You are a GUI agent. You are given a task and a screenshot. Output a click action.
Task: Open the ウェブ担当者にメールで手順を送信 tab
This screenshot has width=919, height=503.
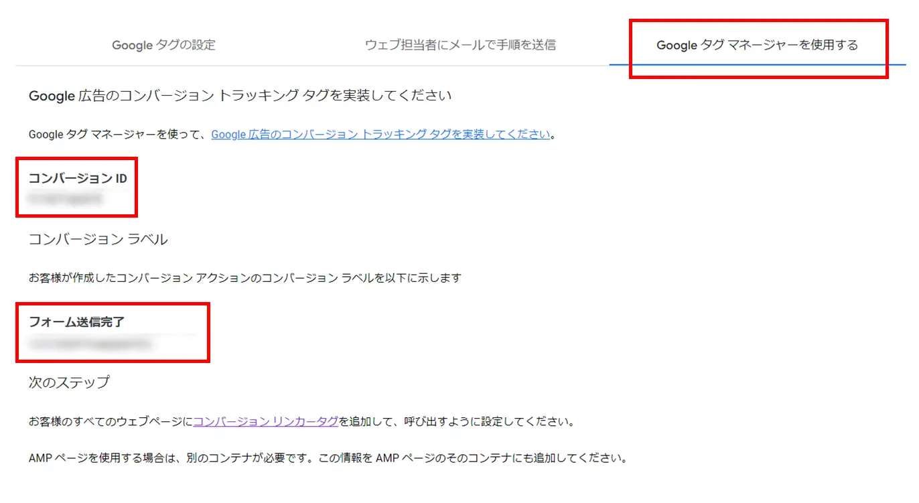460,46
